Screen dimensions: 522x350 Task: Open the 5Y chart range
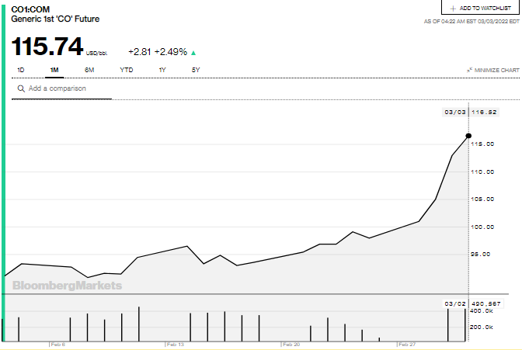(x=196, y=70)
